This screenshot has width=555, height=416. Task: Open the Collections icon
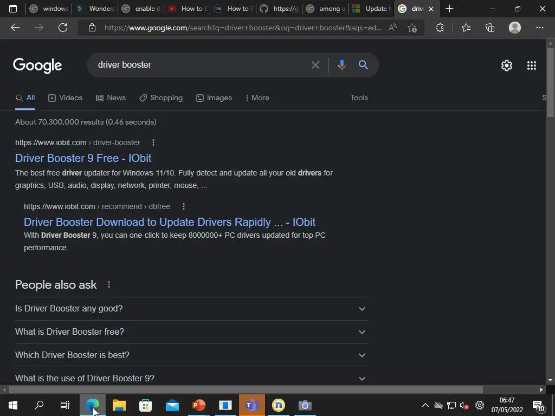490,28
